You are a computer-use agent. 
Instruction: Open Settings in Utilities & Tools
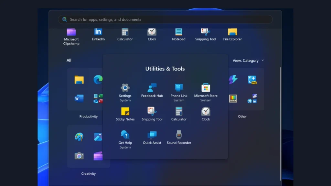(x=125, y=93)
